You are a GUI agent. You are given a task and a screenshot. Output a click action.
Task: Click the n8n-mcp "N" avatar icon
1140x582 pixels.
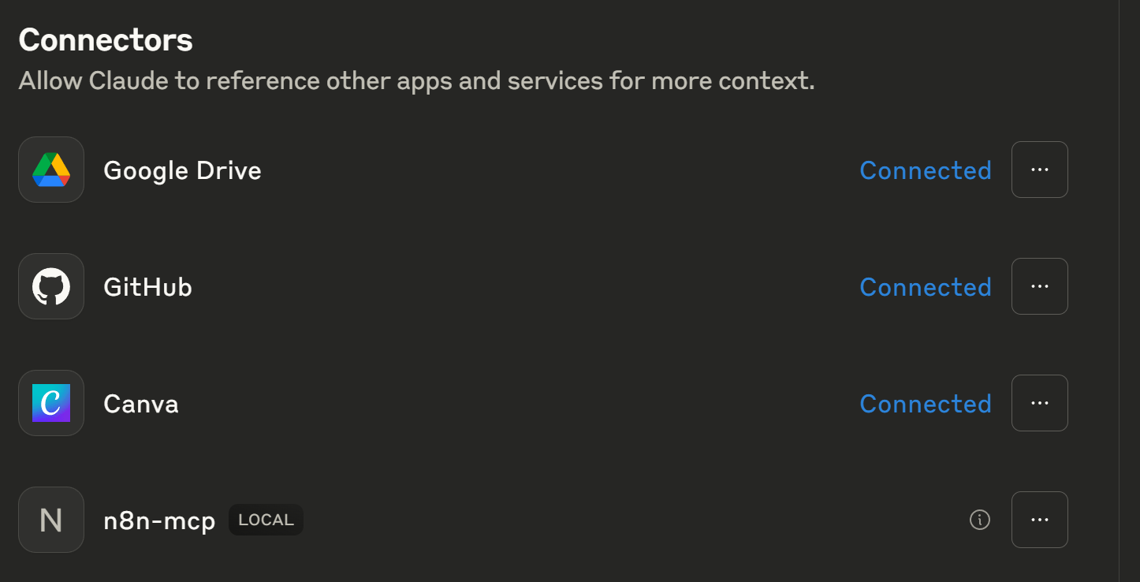(x=51, y=520)
